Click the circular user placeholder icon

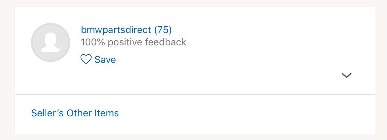(x=51, y=42)
